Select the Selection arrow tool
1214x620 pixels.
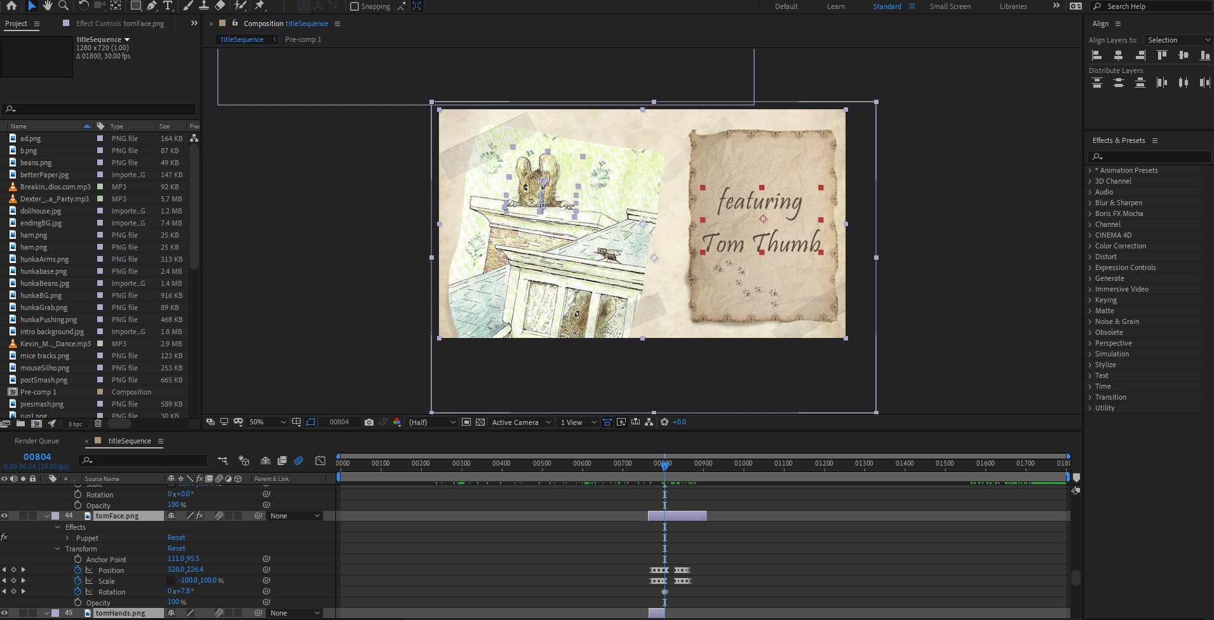tap(31, 6)
